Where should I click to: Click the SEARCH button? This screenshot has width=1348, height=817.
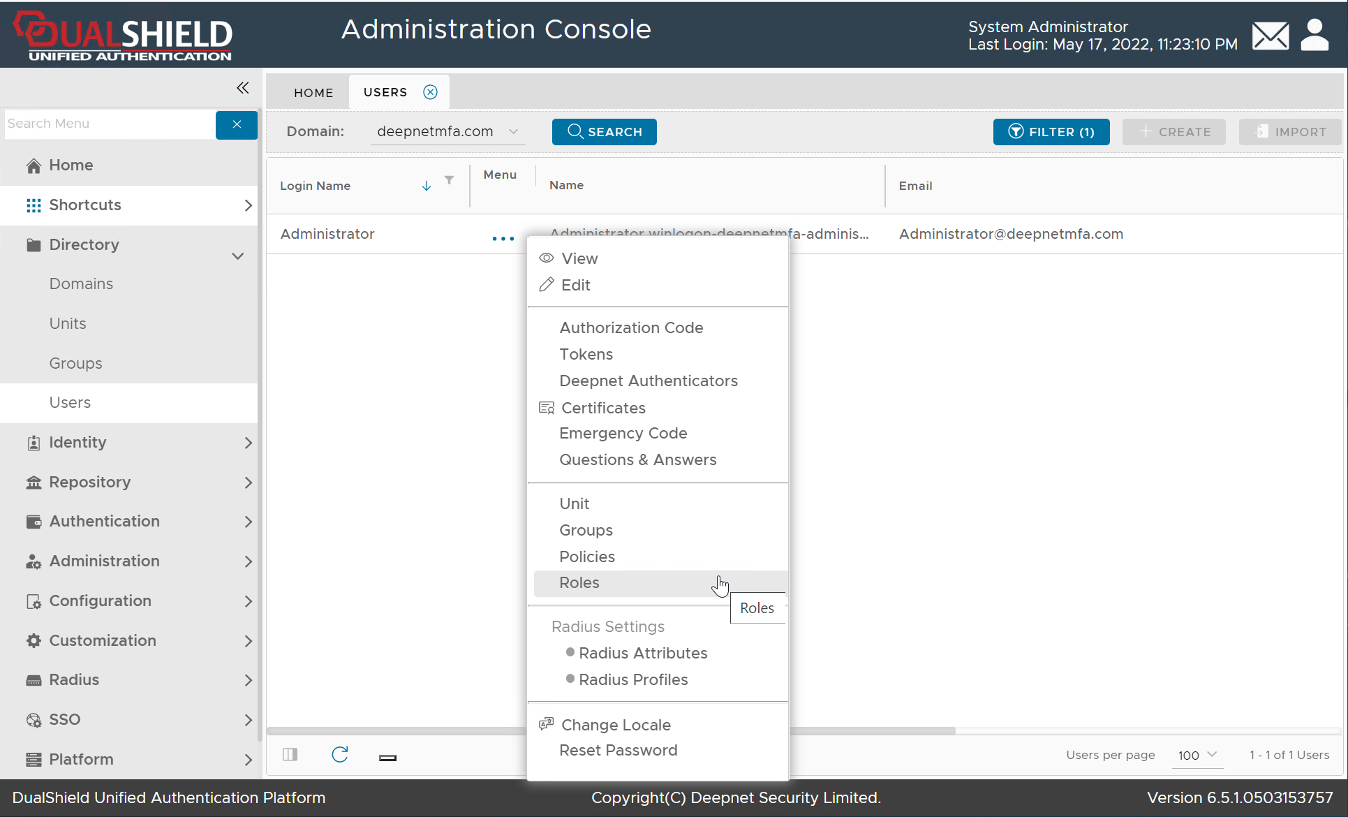604,132
